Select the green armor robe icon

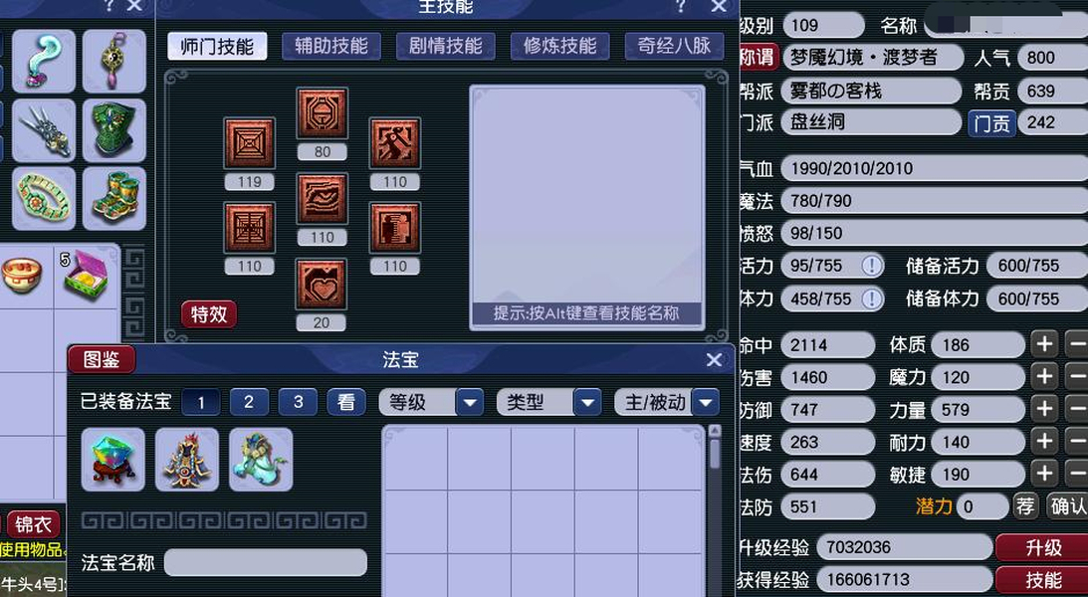(x=114, y=130)
